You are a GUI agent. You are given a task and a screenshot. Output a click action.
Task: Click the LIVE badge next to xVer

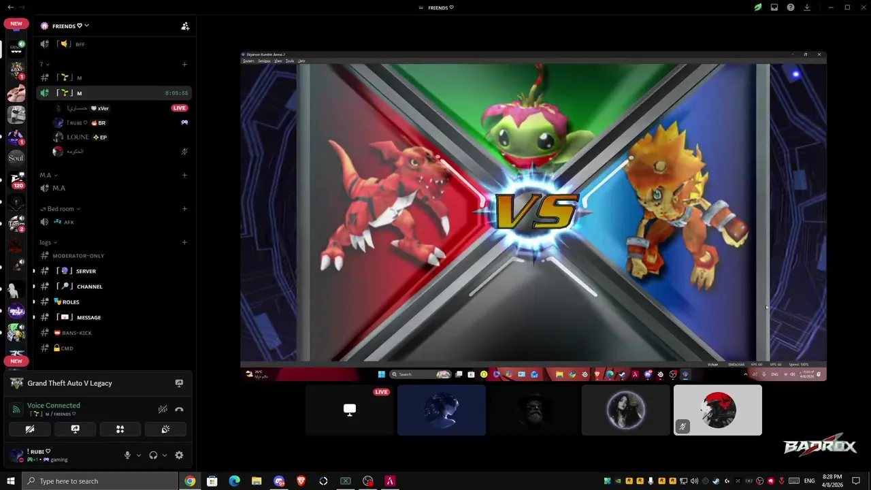point(179,108)
